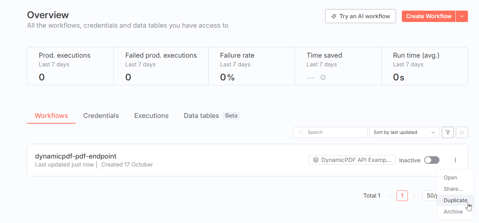
Task: Open the Data tables tab
Action: [x=201, y=116]
